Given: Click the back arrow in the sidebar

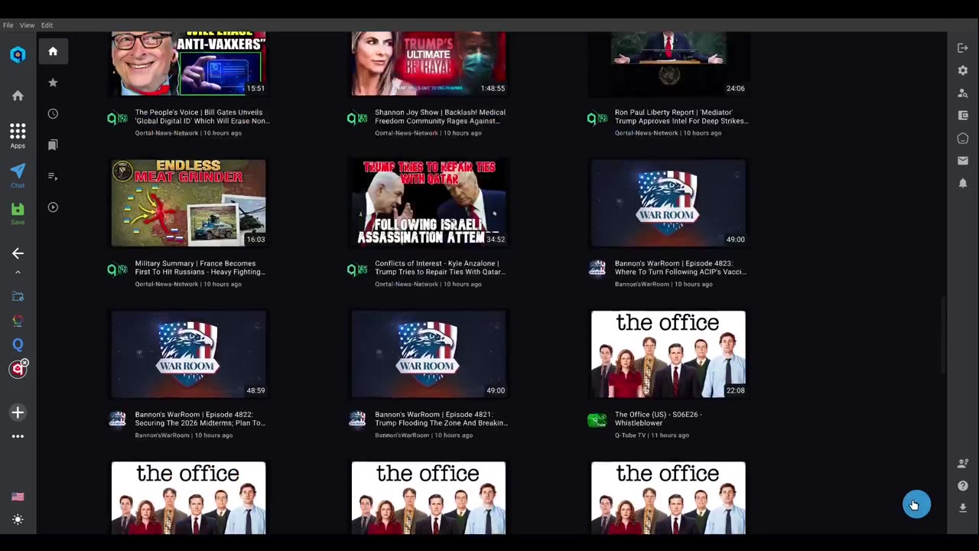Looking at the screenshot, I should click(x=18, y=253).
